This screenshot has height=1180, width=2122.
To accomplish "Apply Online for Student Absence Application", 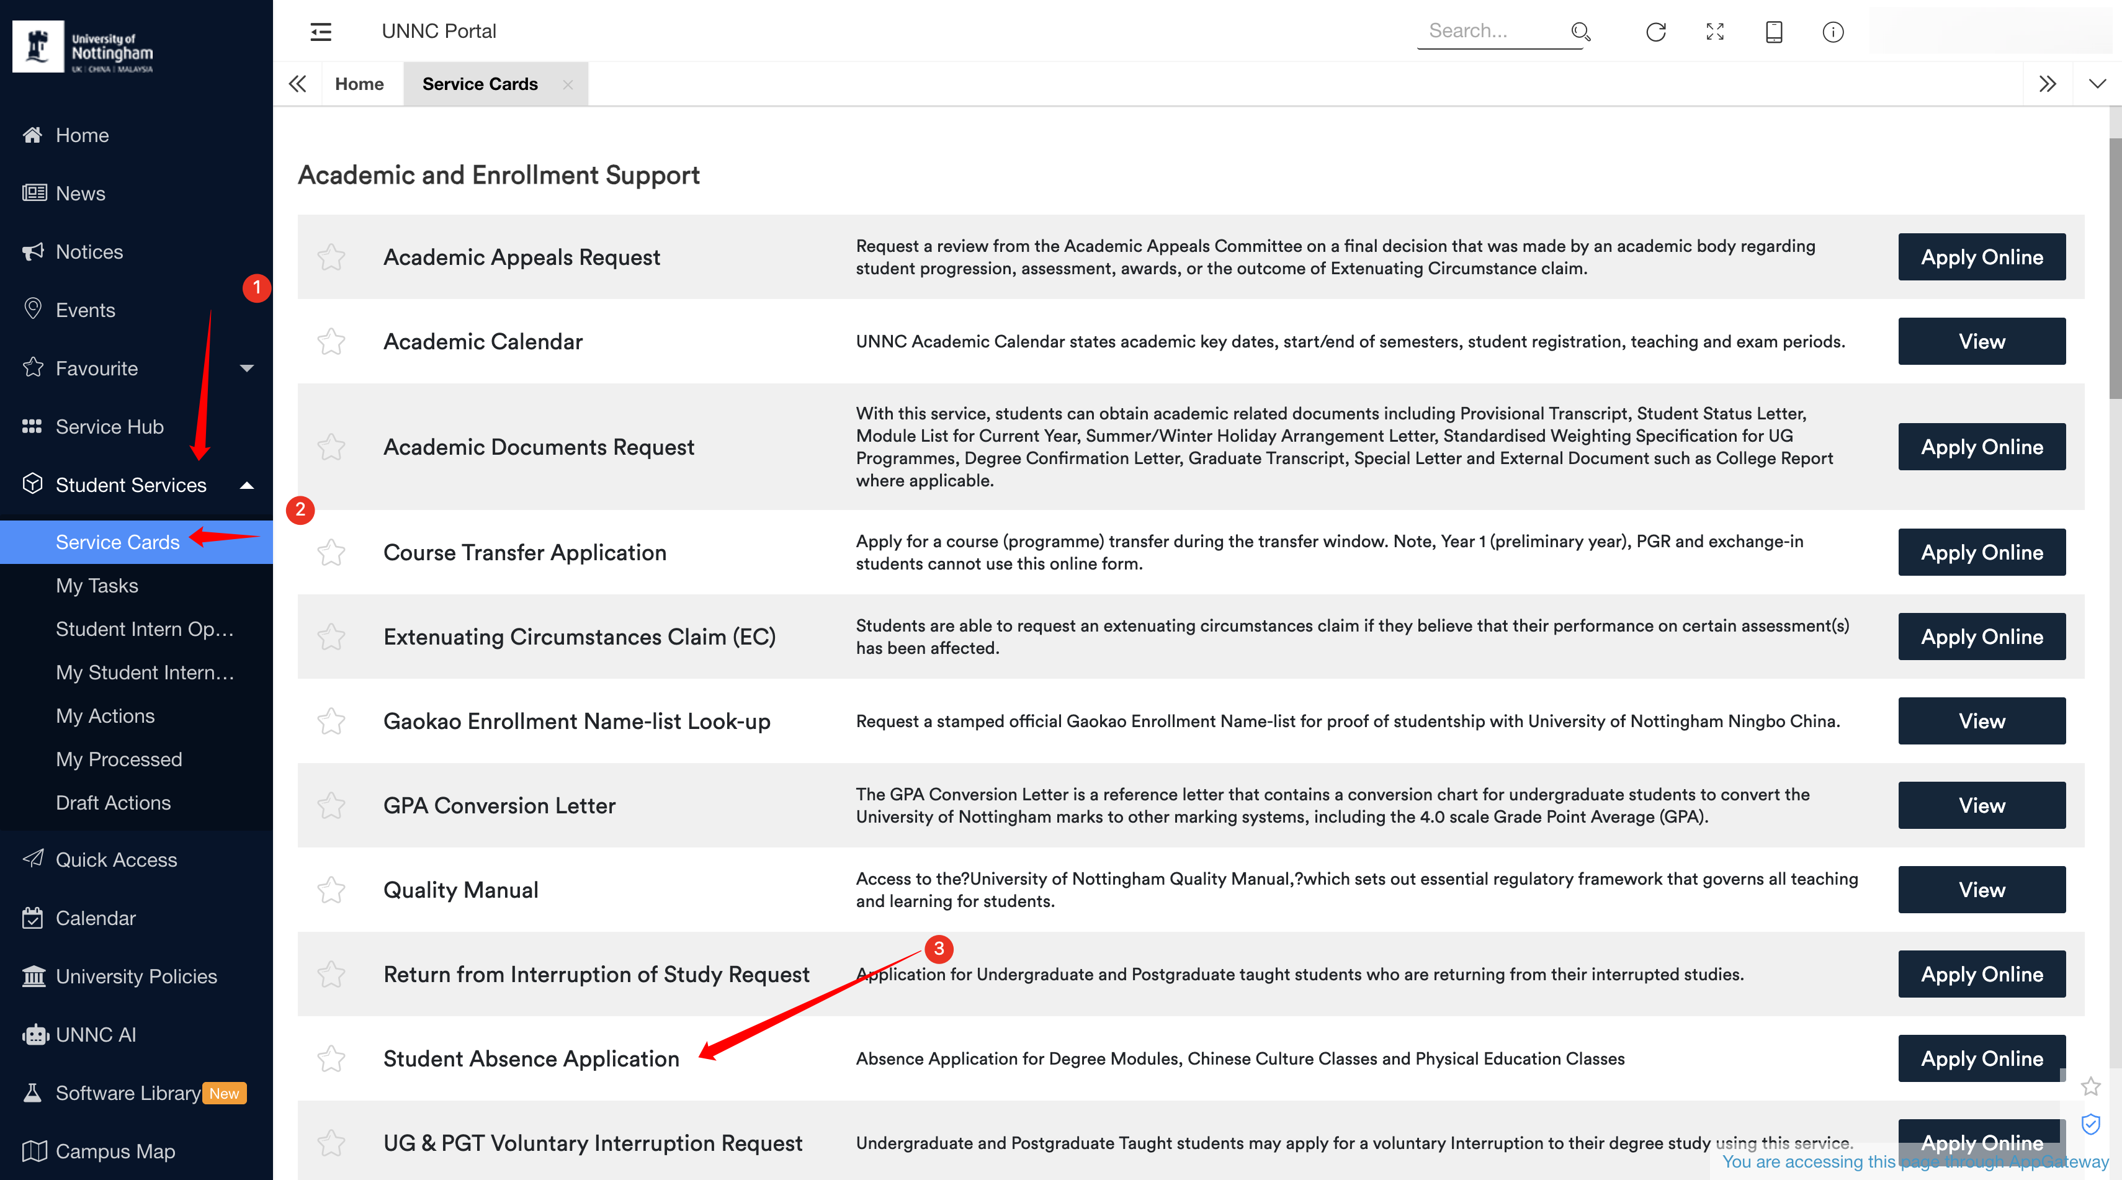I will click(1981, 1059).
